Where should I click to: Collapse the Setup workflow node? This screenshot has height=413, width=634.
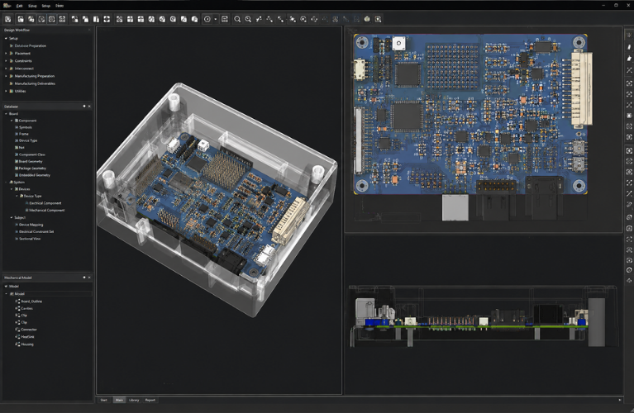coord(6,38)
